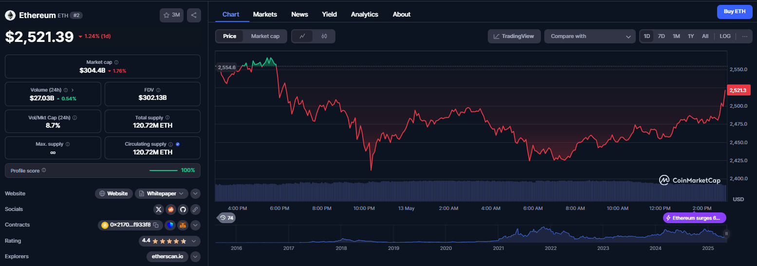The width and height of the screenshot is (757, 266).
Task: Switch chart to Market cap view
Action: pos(265,36)
